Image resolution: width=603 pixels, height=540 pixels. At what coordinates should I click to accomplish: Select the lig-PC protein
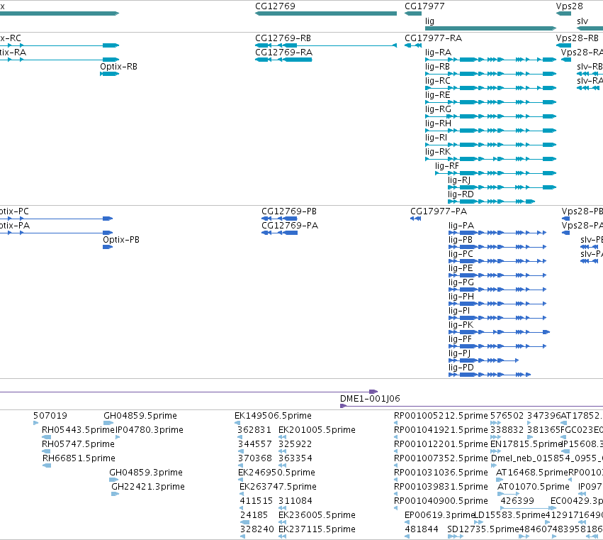click(461, 254)
